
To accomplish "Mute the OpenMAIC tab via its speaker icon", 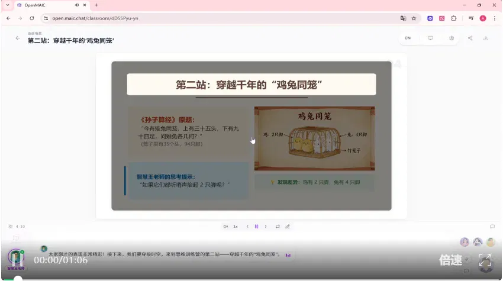I will 77,5.
